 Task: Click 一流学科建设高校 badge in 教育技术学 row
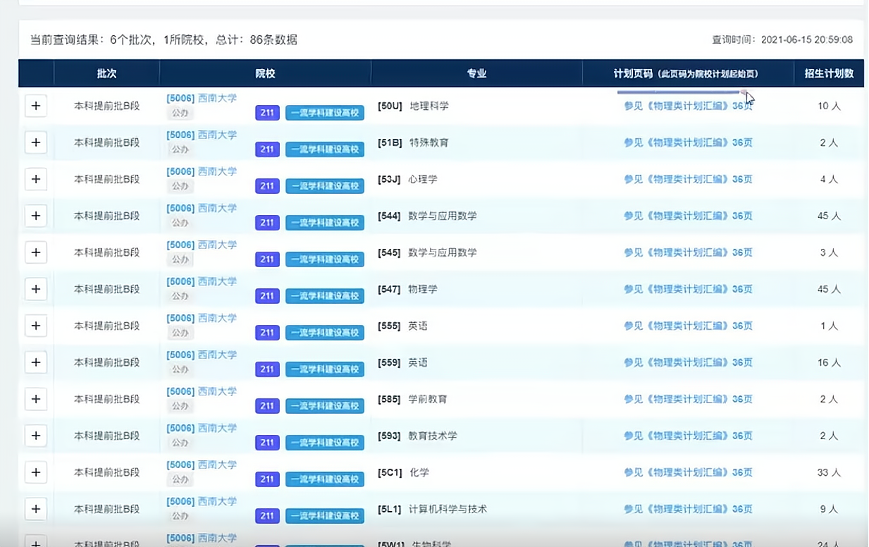click(325, 443)
